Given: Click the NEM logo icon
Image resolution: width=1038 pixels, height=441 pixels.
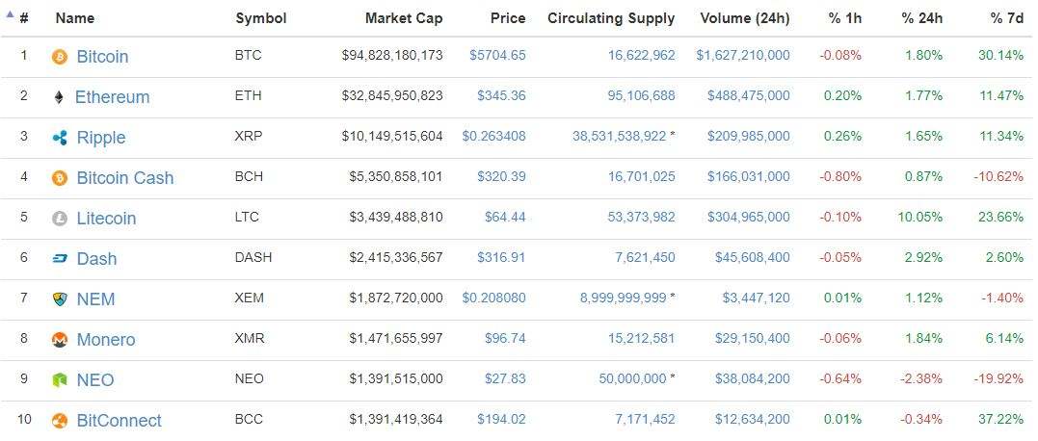Looking at the screenshot, I should (60, 299).
